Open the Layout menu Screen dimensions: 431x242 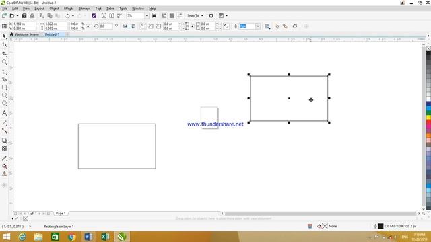tap(39, 9)
